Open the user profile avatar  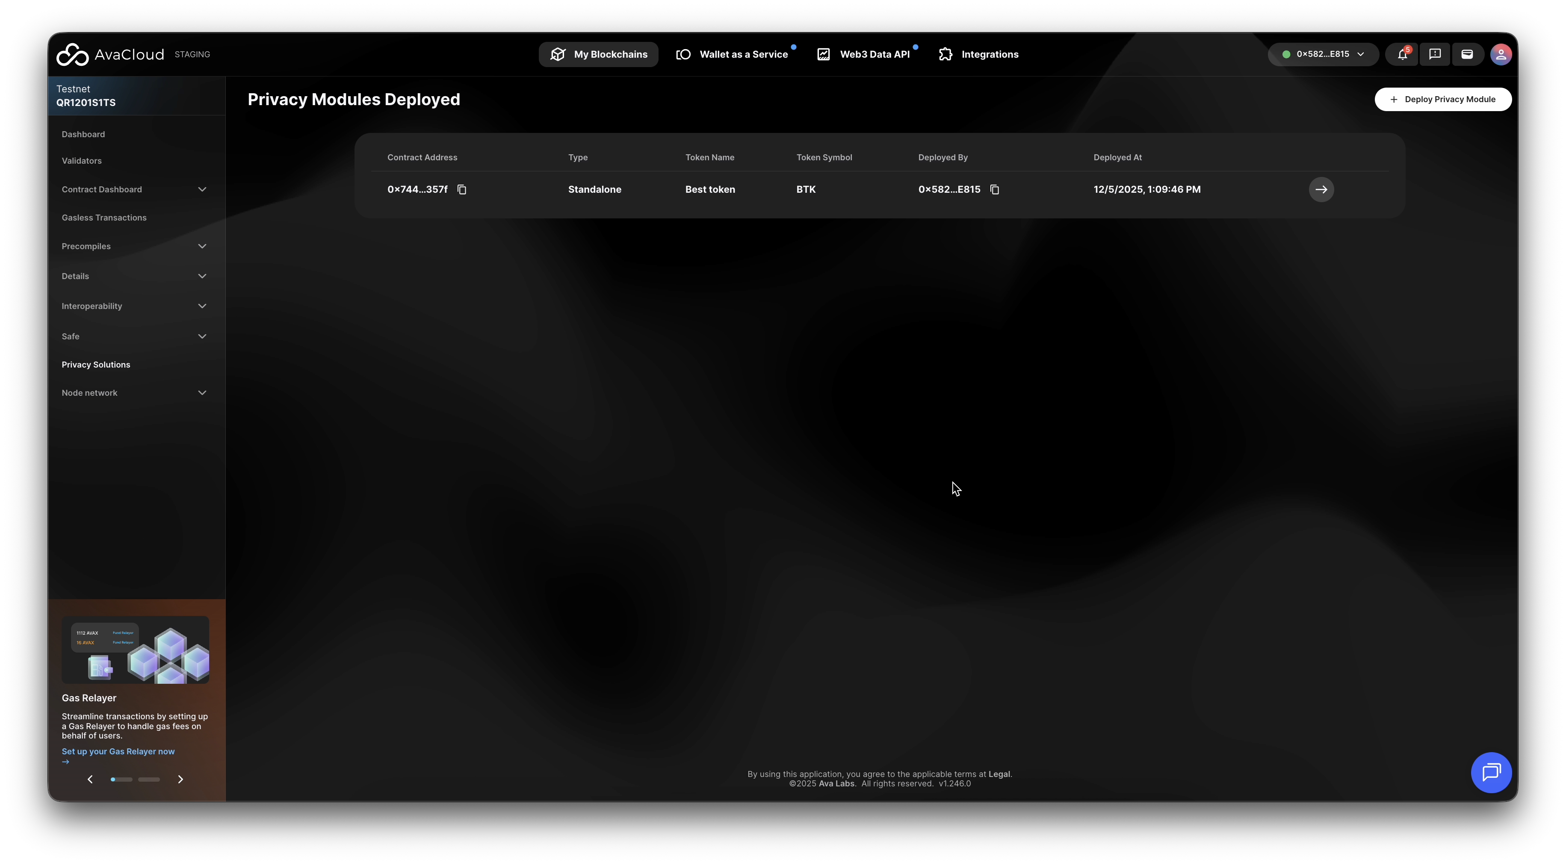click(1500, 55)
